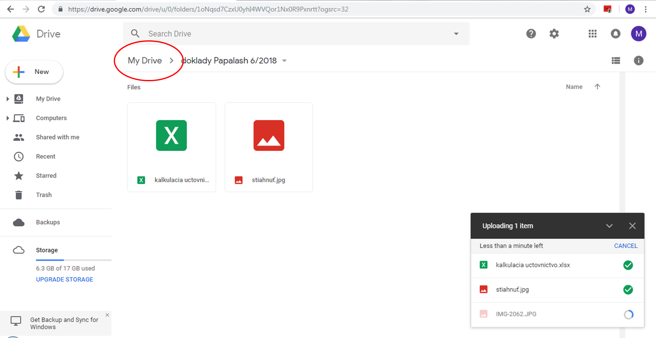Click the UPGRADE STORAGE link
The width and height of the screenshot is (656, 338).
(x=65, y=280)
